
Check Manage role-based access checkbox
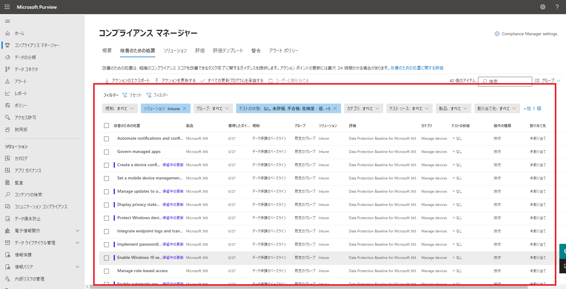point(106,271)
